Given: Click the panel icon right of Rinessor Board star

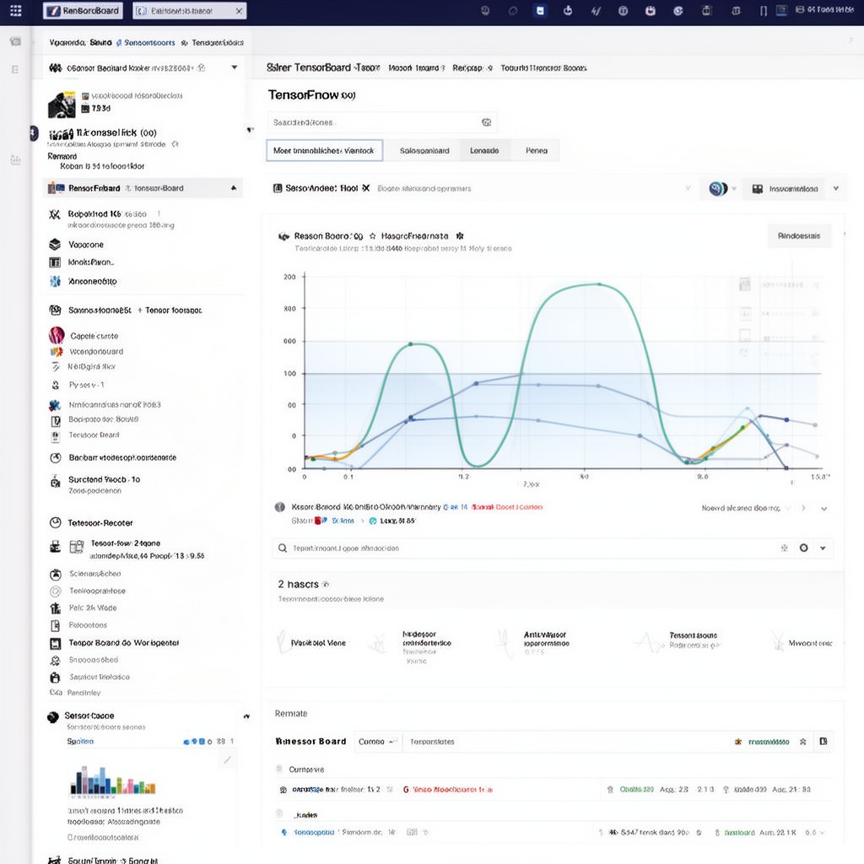Looking at the screenshot, I should pos(823,742).
